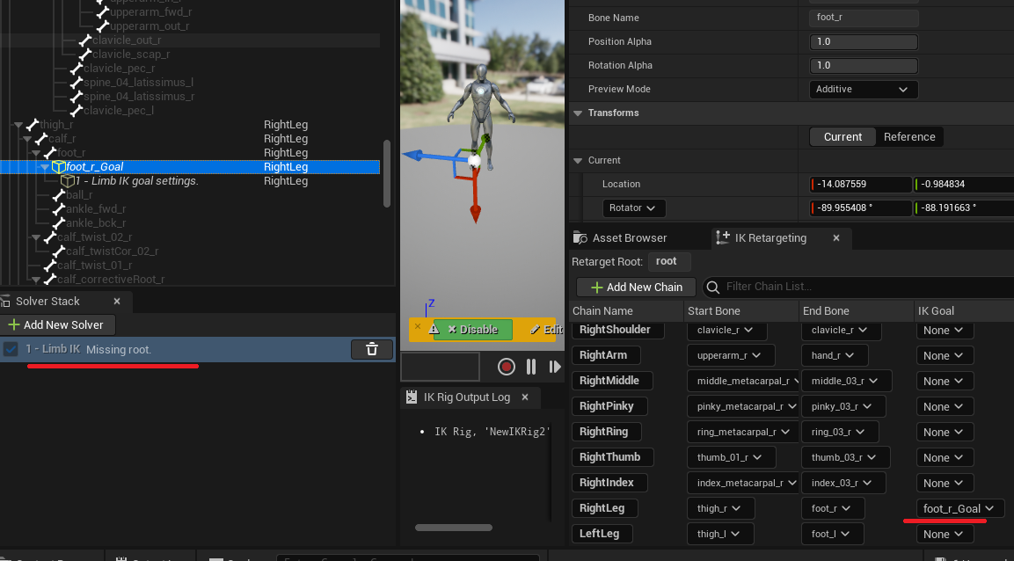The width and height of the screenshot is (1014, 561).
Task: Click the warning triangle icon in viewport
Action: (x=434, y=329)
